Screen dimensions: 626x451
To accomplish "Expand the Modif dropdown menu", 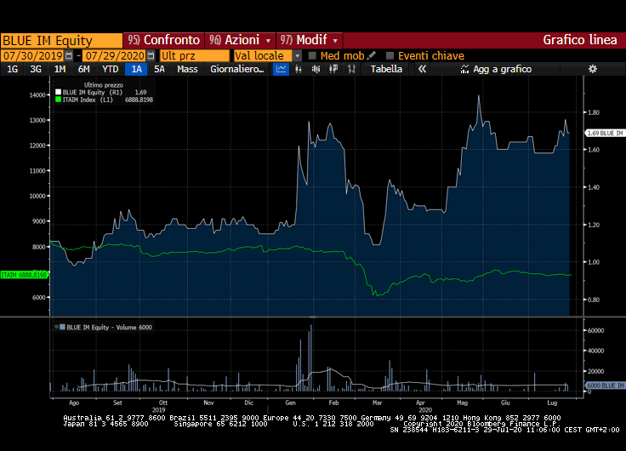I will click(x=335, y=40).
